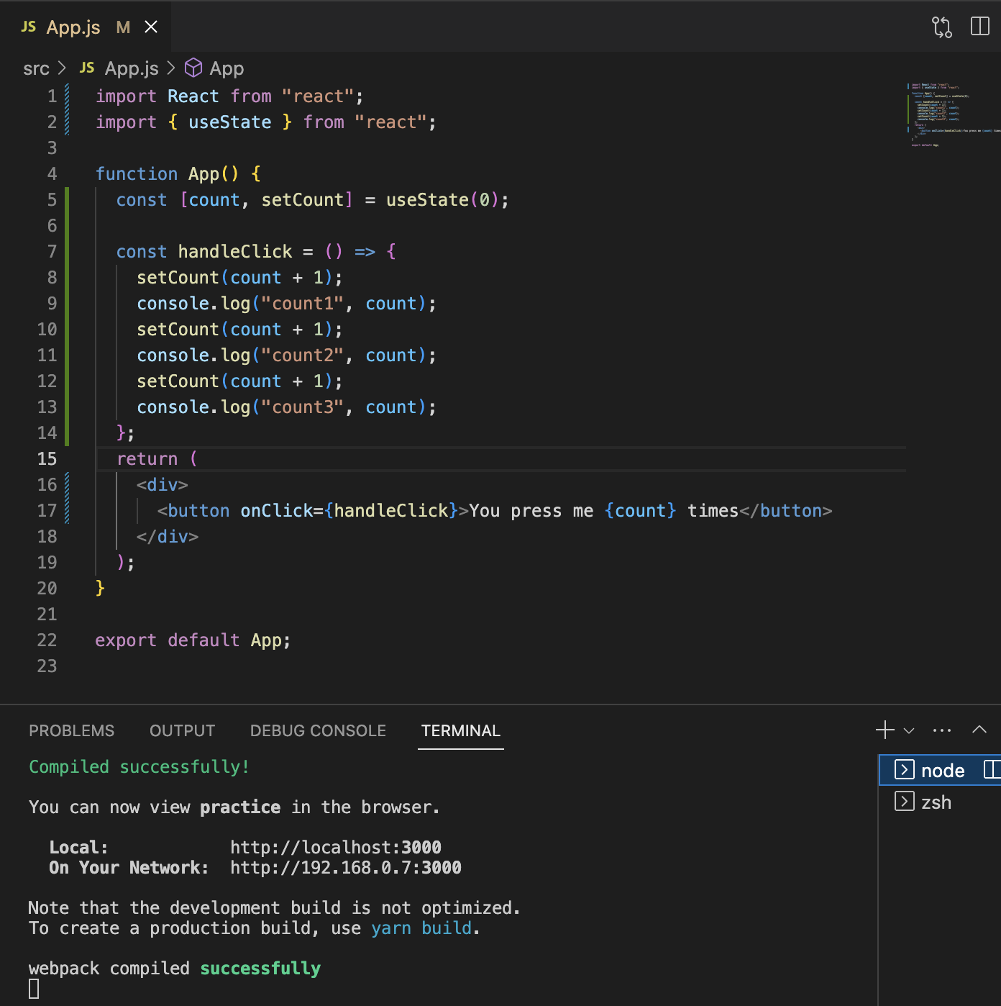Click the export default App line
1001x1006 pixels.
[193, 640]
